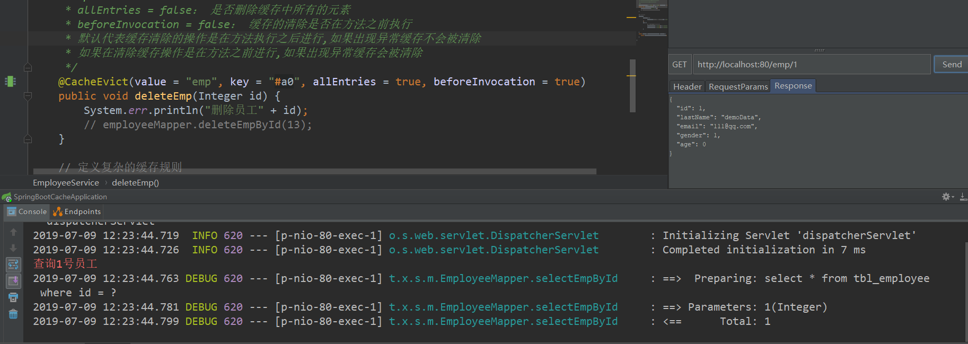
Task: Open the GET HTTP method selector
Action: (680, 64)
